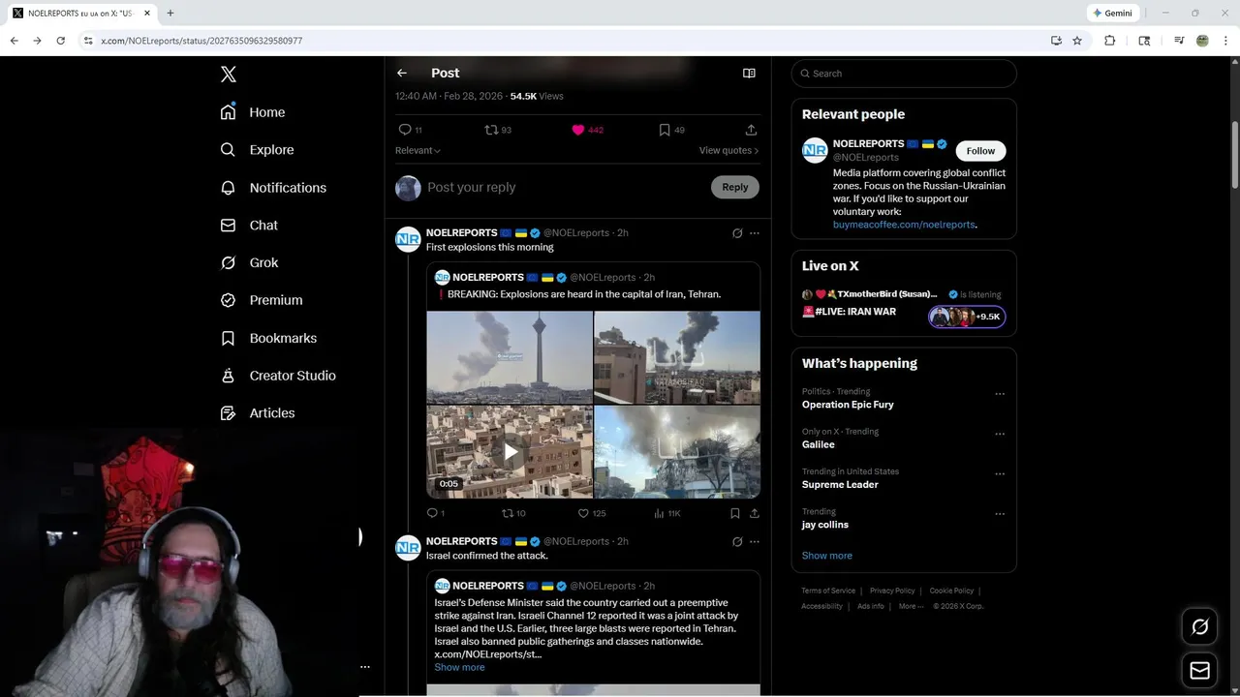Open the Terms of Service link
This screenshot has height=697, width=1240.
pos(828,591)
